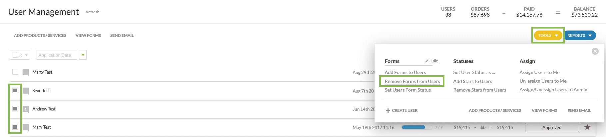Image resolution: width=606 pixels, height=137 pixels.
Task: Open Sean Test's comment bubble
Action: (26, 91)
